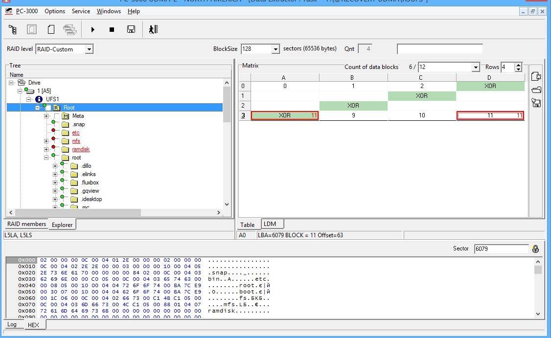Click the .elinks folder icon
Viewport: 551px width, 338px height.
pos(74,174)
